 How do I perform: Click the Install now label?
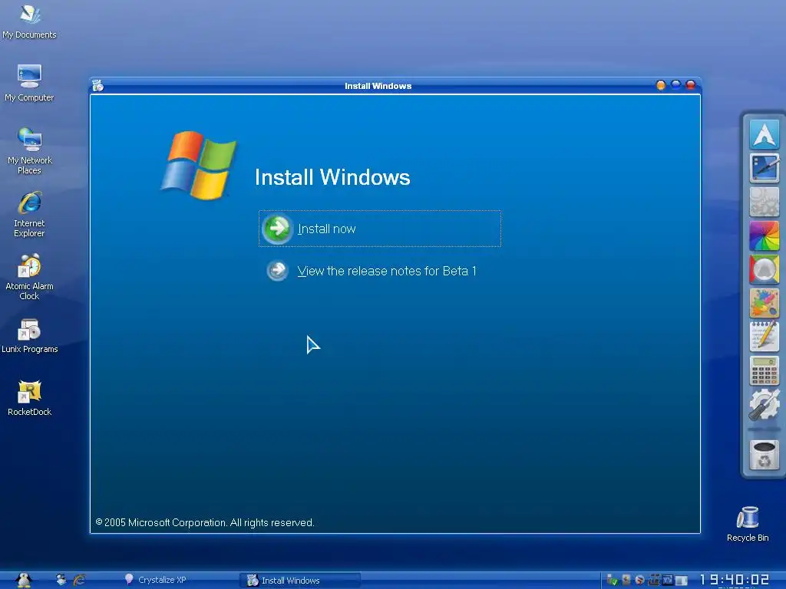326,229
